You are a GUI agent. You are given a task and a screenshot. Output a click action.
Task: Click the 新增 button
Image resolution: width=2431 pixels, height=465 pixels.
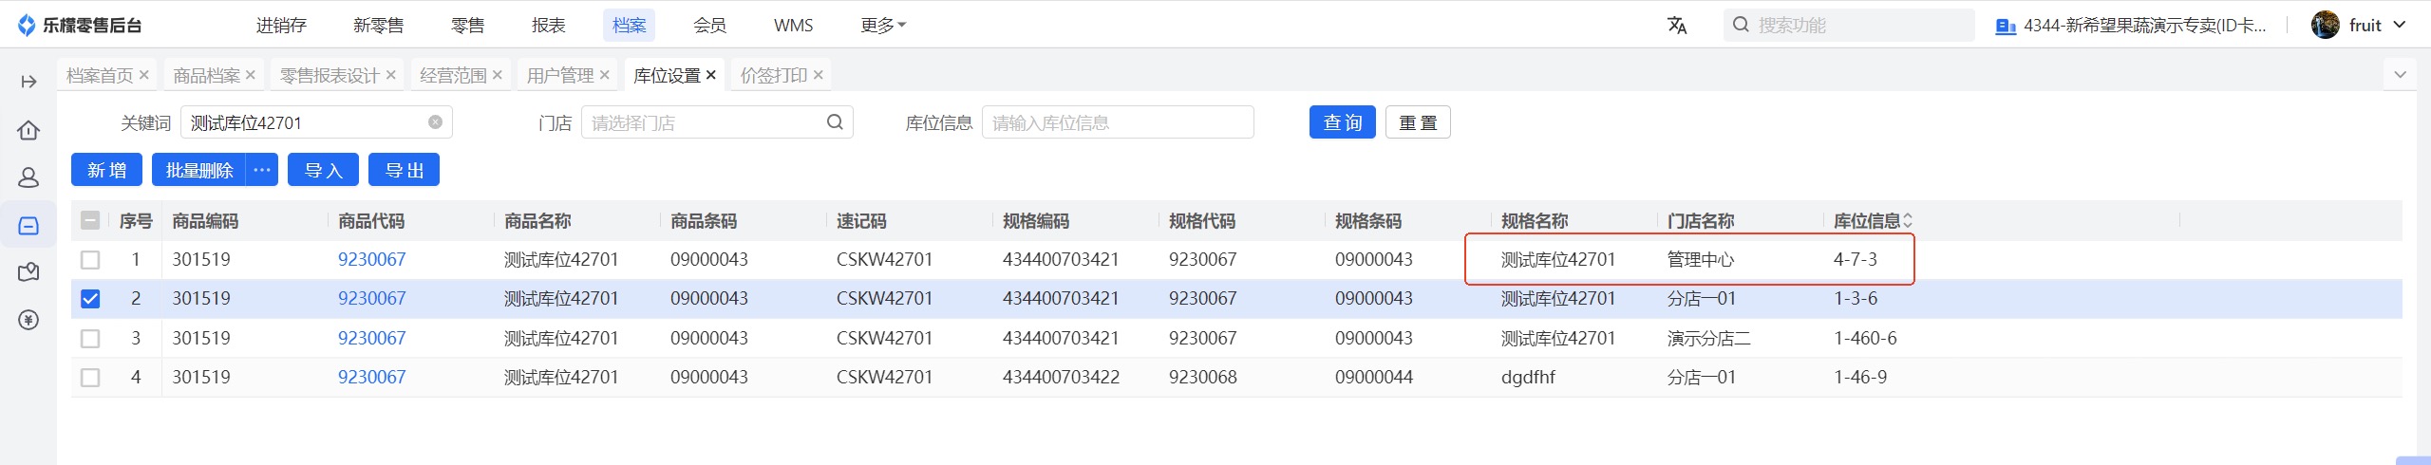click(106, 170)
